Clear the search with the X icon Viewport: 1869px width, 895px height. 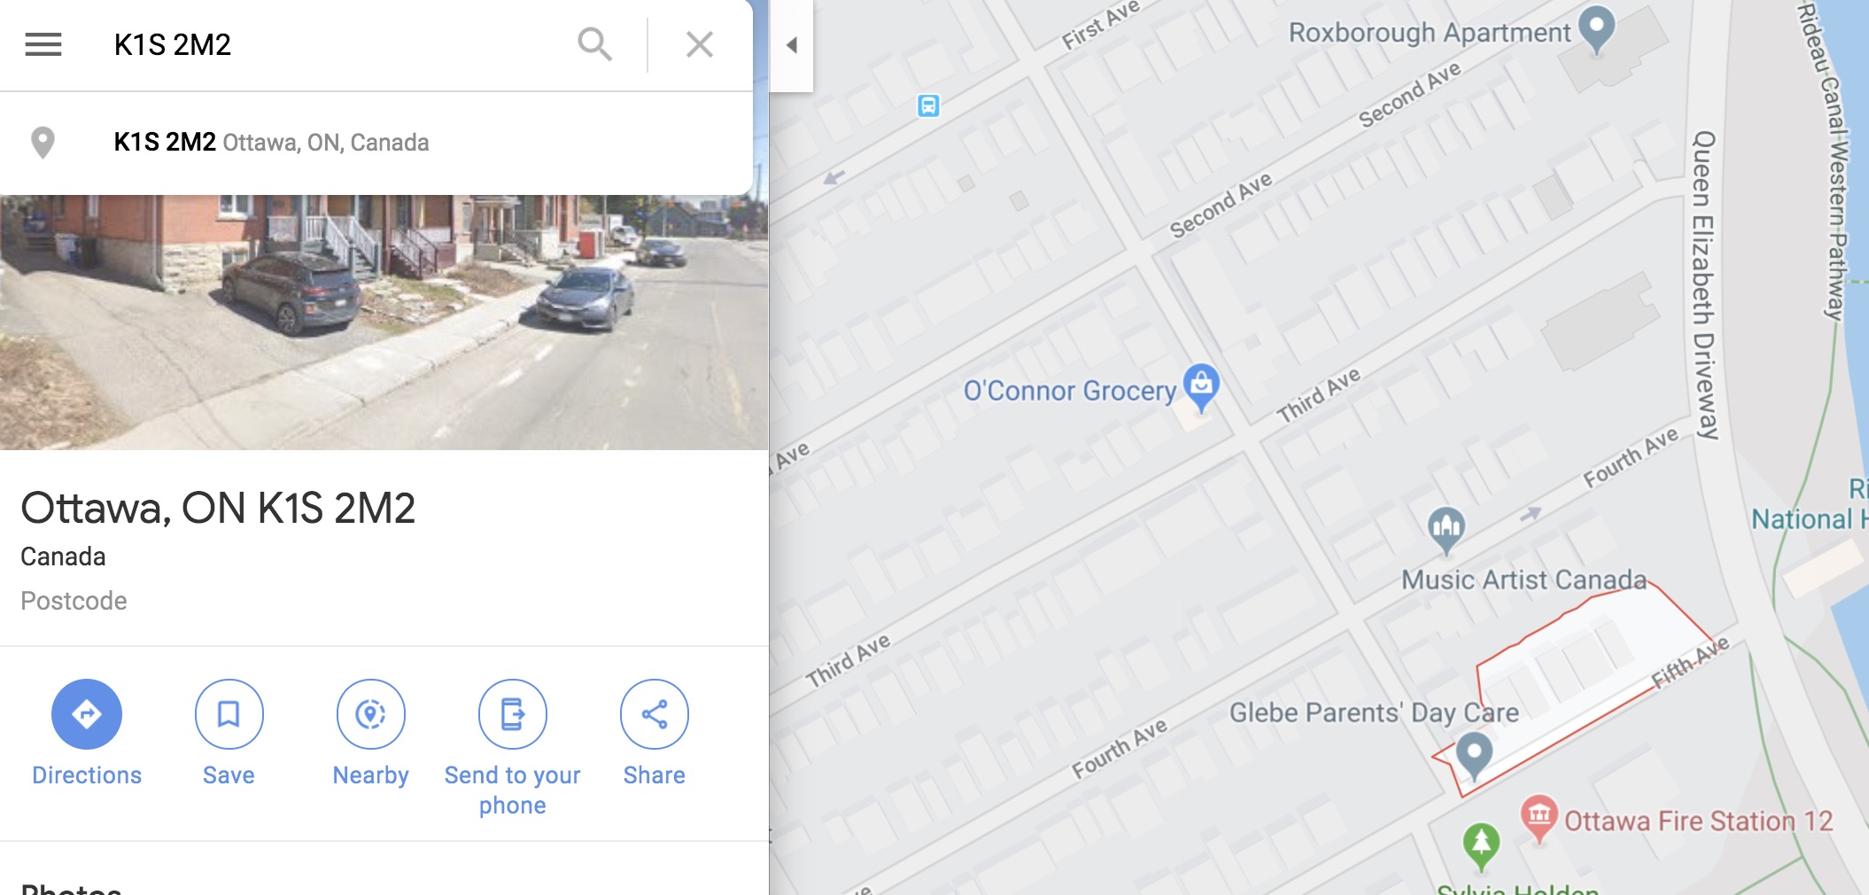point(700,44)
